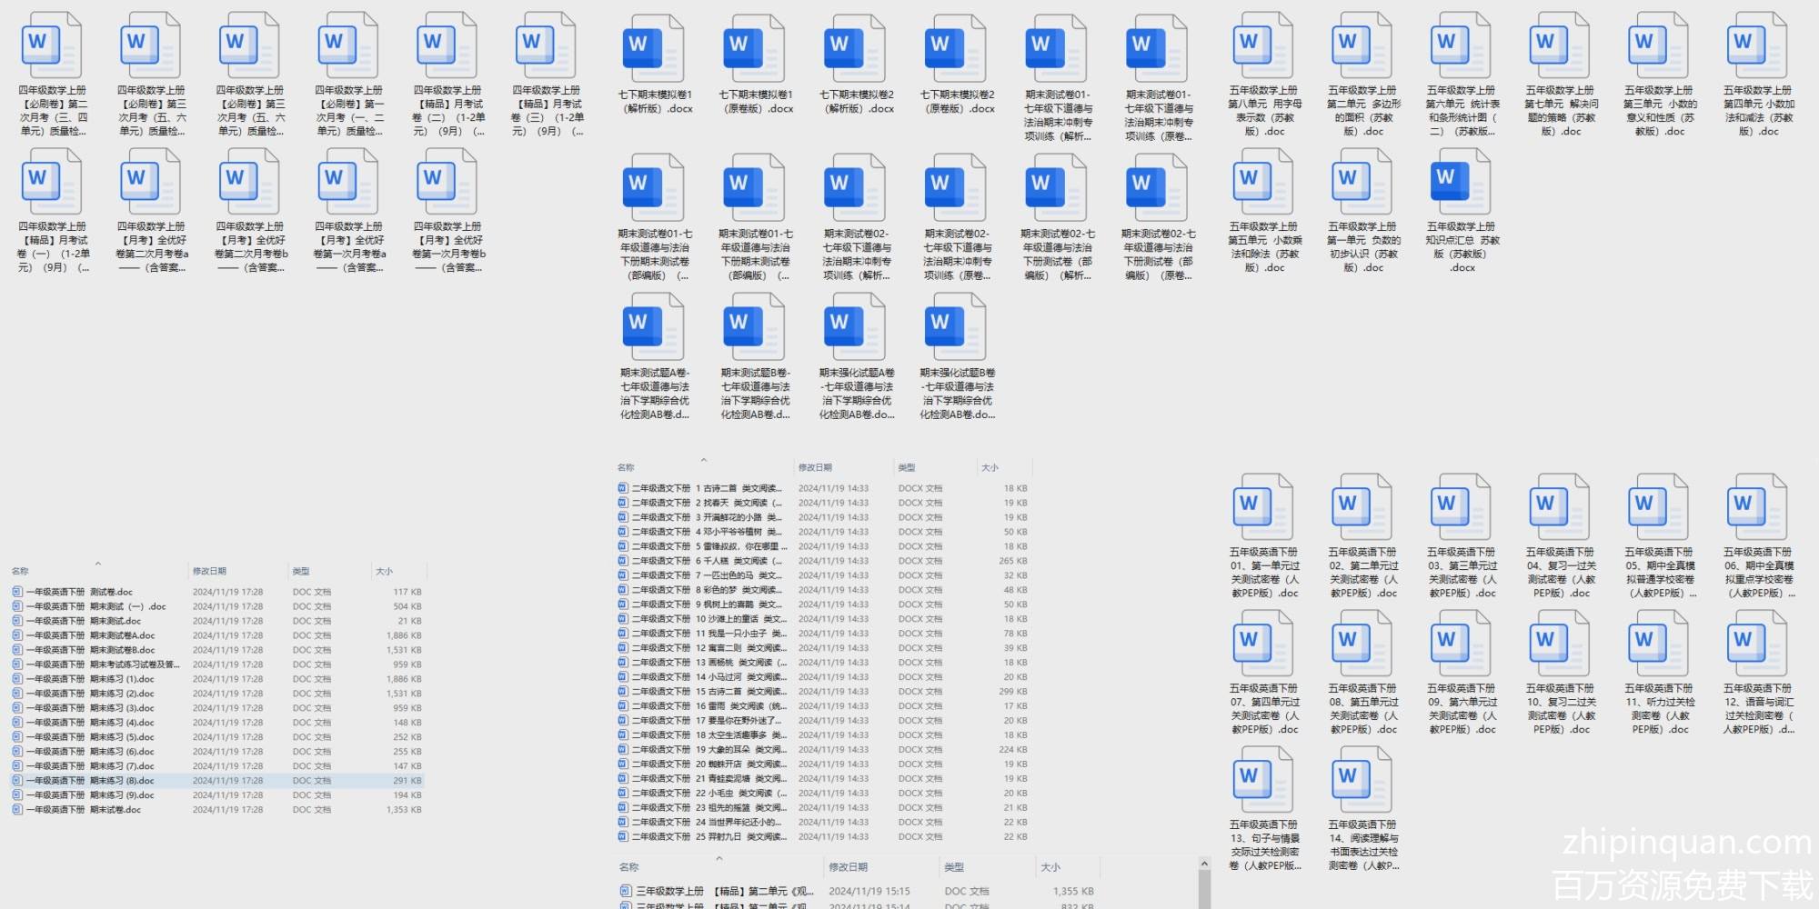
Task: Sort second-grade Chinese list by 类型 column
Action: [x=907, y=468]
